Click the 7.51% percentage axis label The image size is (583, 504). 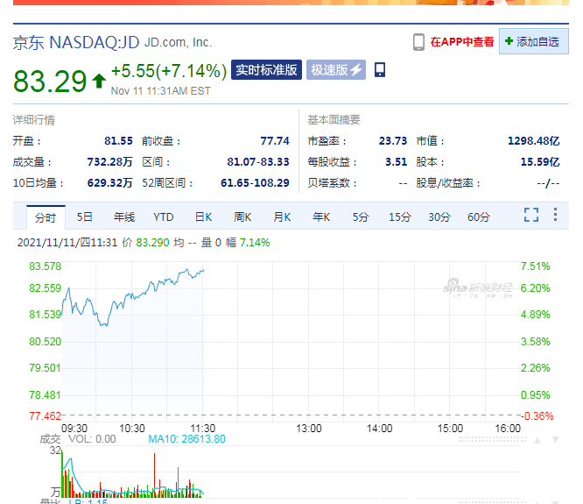coord(535,266)
